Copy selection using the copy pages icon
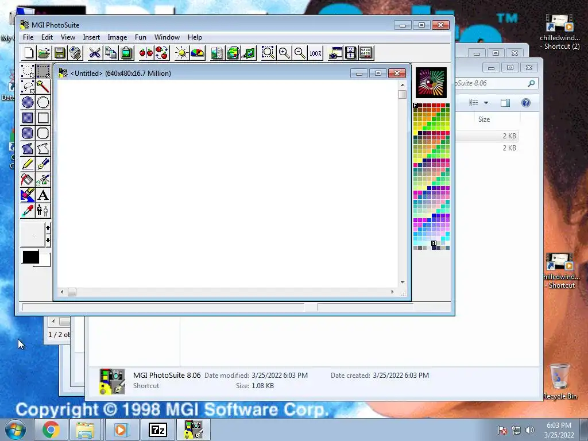 pyautogui.click(x=111, y=53)
